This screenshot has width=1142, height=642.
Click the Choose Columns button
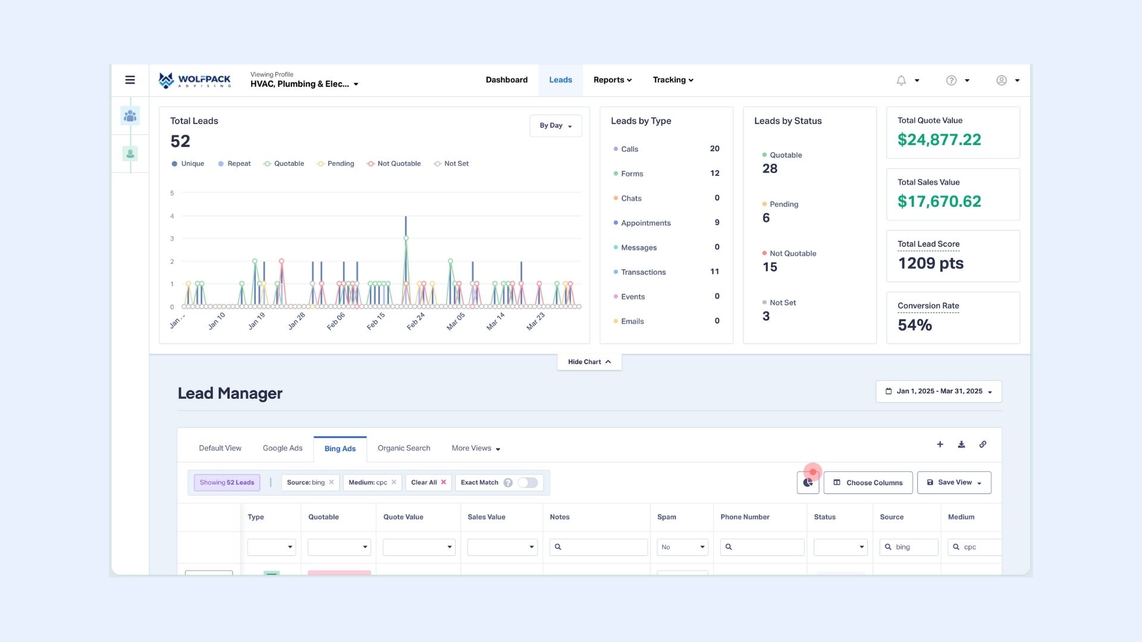point(868,483)
